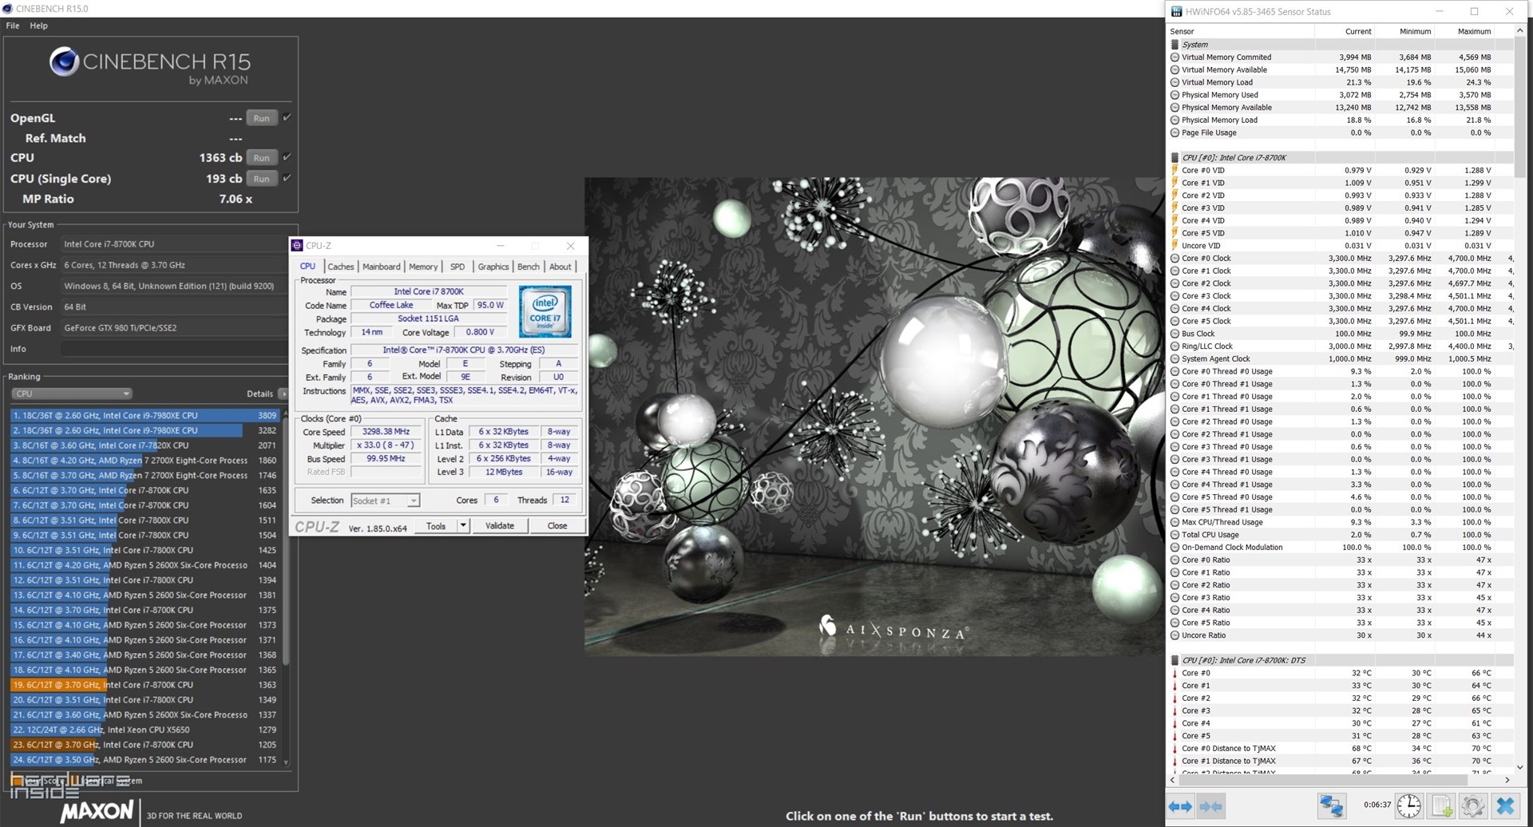Click the collapse columns arrows icon in HWiNFO
The width and height of the screenshot is (1533, 827).
tap(1211, 806)
